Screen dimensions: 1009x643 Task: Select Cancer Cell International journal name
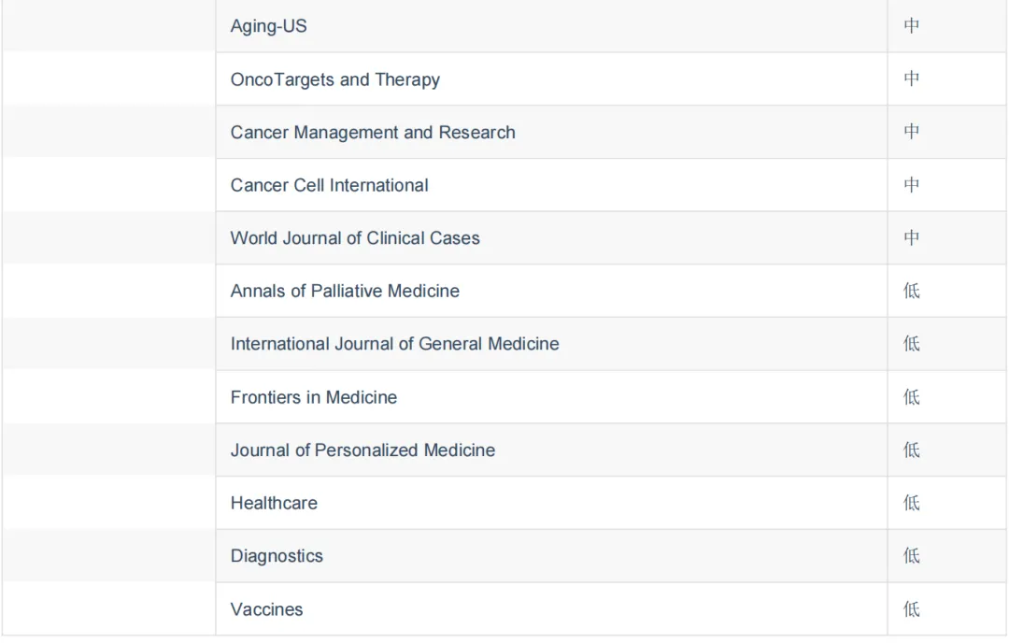(x=329, y=185)
